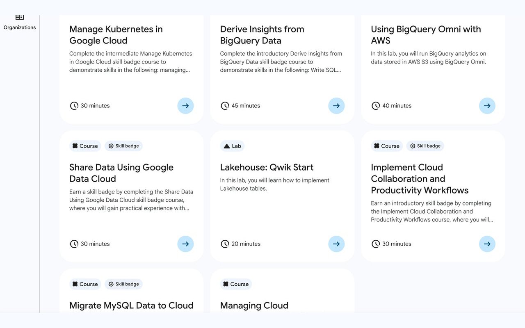This screenshot has width=525, height=328.
Task: Open the Using BigQuery Omni with AWS arrow
Action: click(487, 106)
